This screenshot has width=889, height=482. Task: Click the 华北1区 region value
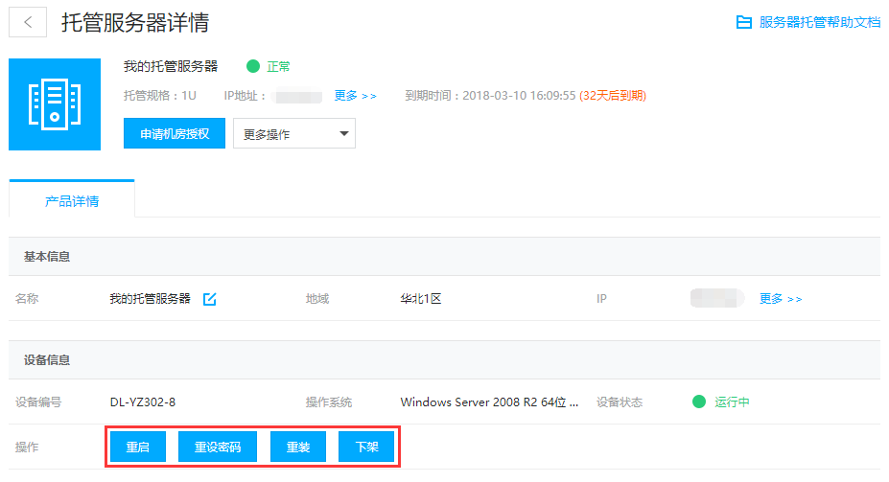(x=421, y=299)
